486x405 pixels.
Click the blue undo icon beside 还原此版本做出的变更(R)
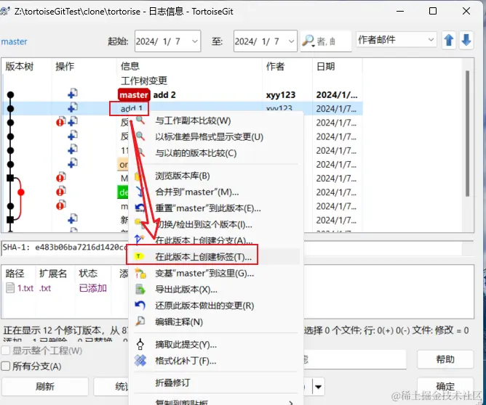click(x=140, y=306)
